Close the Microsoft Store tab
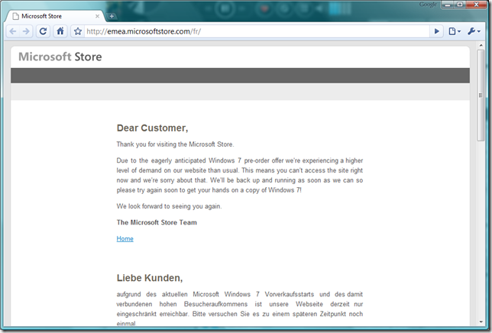The height and width of the screenshot is (333, 492). pos(97,16)
